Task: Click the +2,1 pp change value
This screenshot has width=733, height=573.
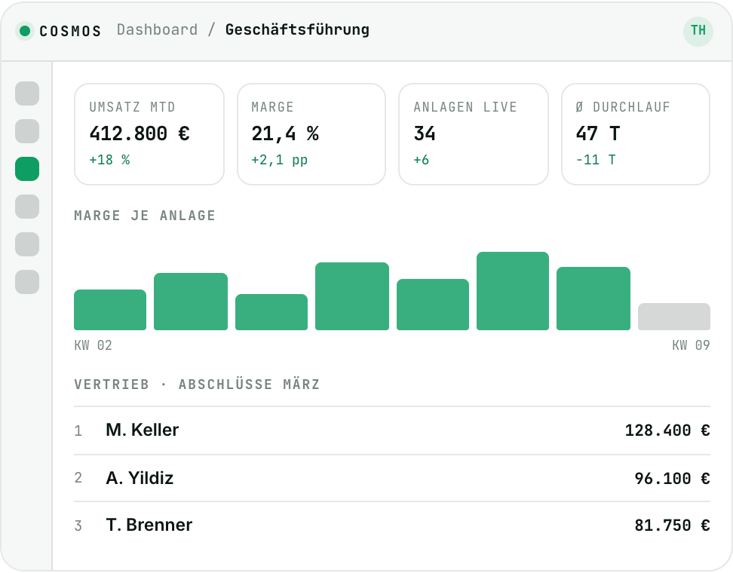Action: [280, 161]
